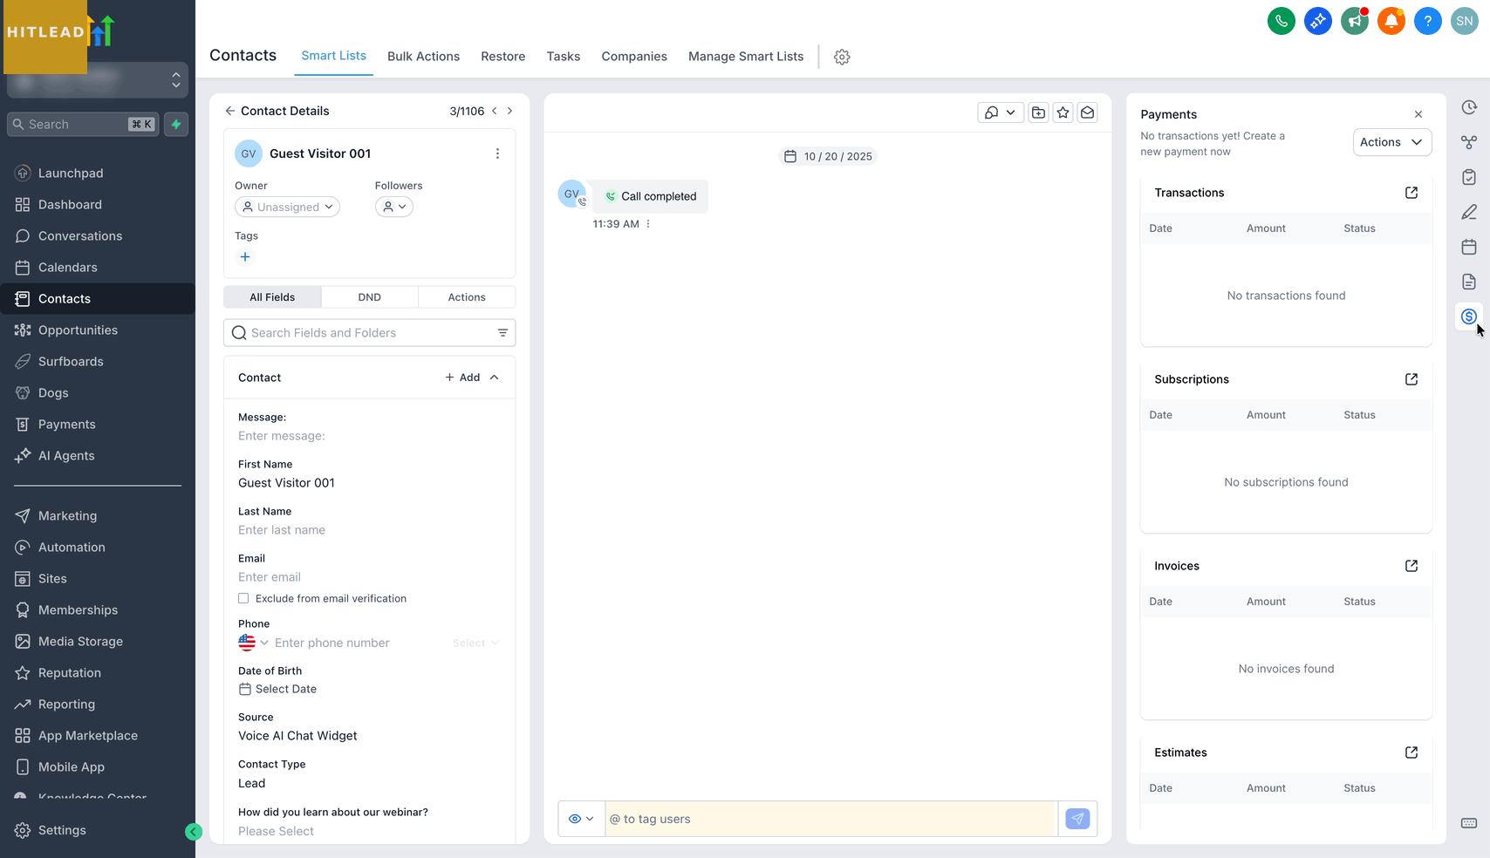Mark conversation as read envelope icon
The height and width of the screenshot is (858, 1490).
(1087, 112)
